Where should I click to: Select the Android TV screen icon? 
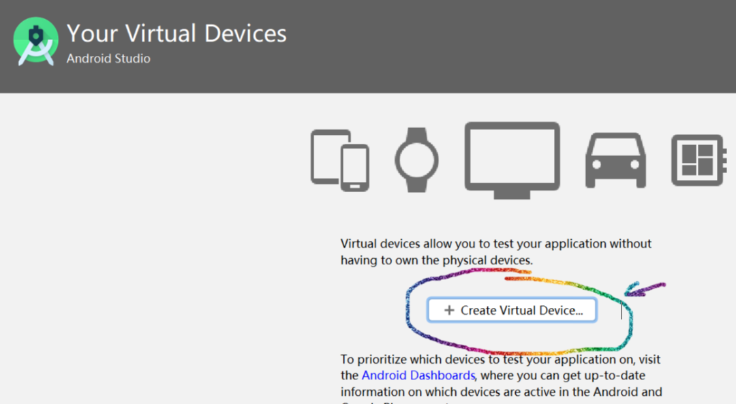click(512, 161)
